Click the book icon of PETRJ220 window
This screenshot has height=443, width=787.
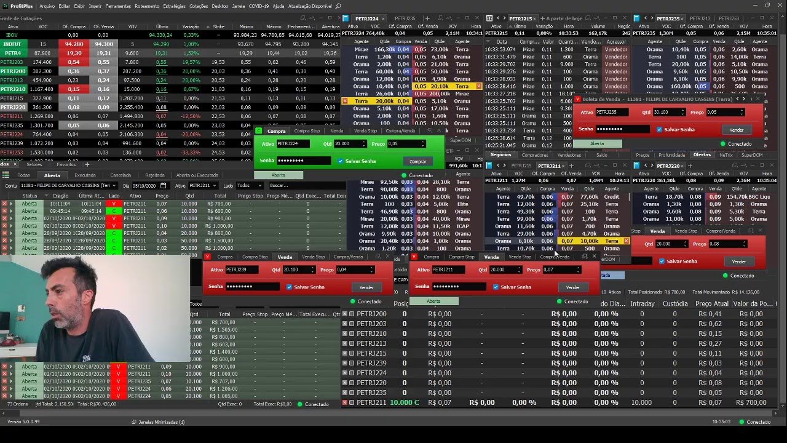click(637, 166)
